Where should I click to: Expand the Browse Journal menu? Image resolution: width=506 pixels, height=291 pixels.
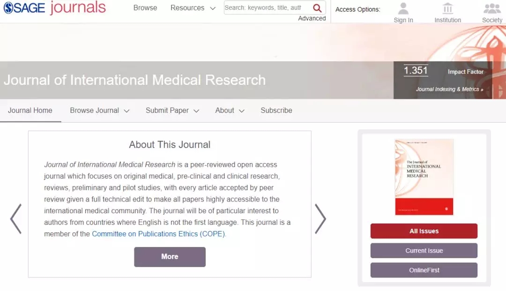(x=99, y=110)
